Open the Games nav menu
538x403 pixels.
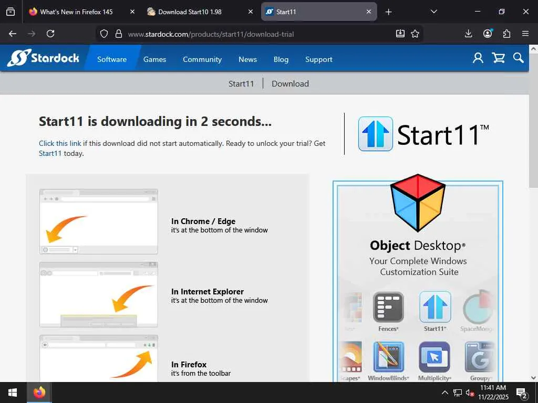tap(155, 59)
